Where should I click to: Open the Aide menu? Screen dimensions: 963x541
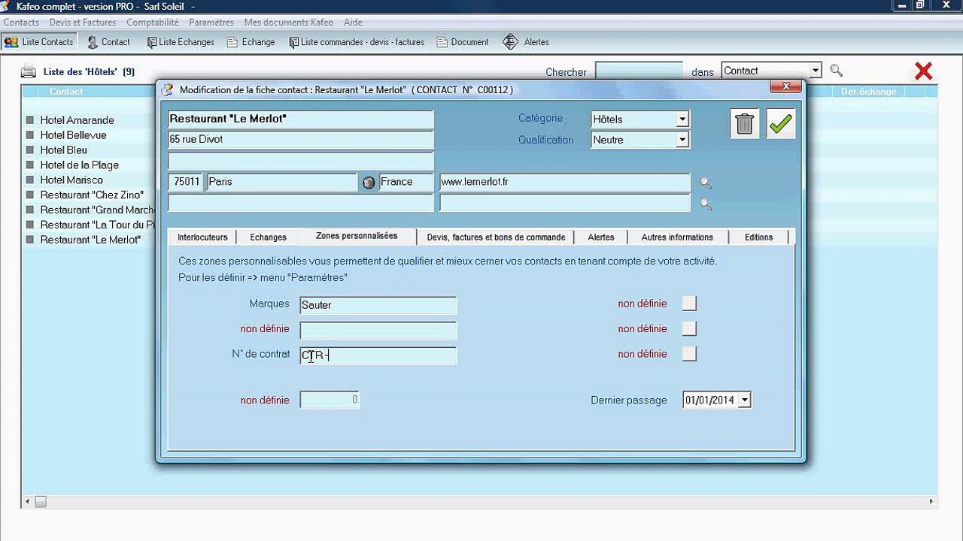353,23
